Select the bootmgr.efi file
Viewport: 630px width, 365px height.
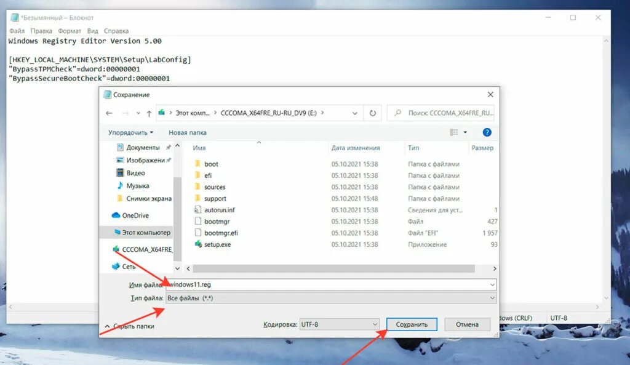click(x=221, y=233)
